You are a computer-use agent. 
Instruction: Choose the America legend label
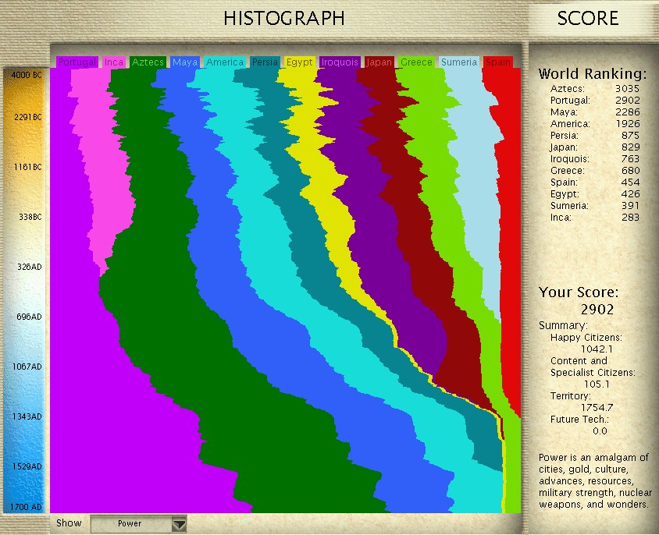click(x=225, y=62)
